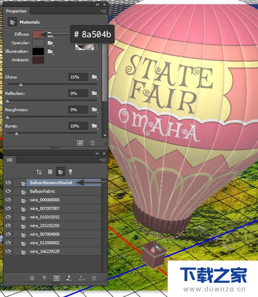Viewport: 258px width, 297px height.
Task: Hide BalloonBaseandBasket material visibility
Action: click(x=8, y=182)
